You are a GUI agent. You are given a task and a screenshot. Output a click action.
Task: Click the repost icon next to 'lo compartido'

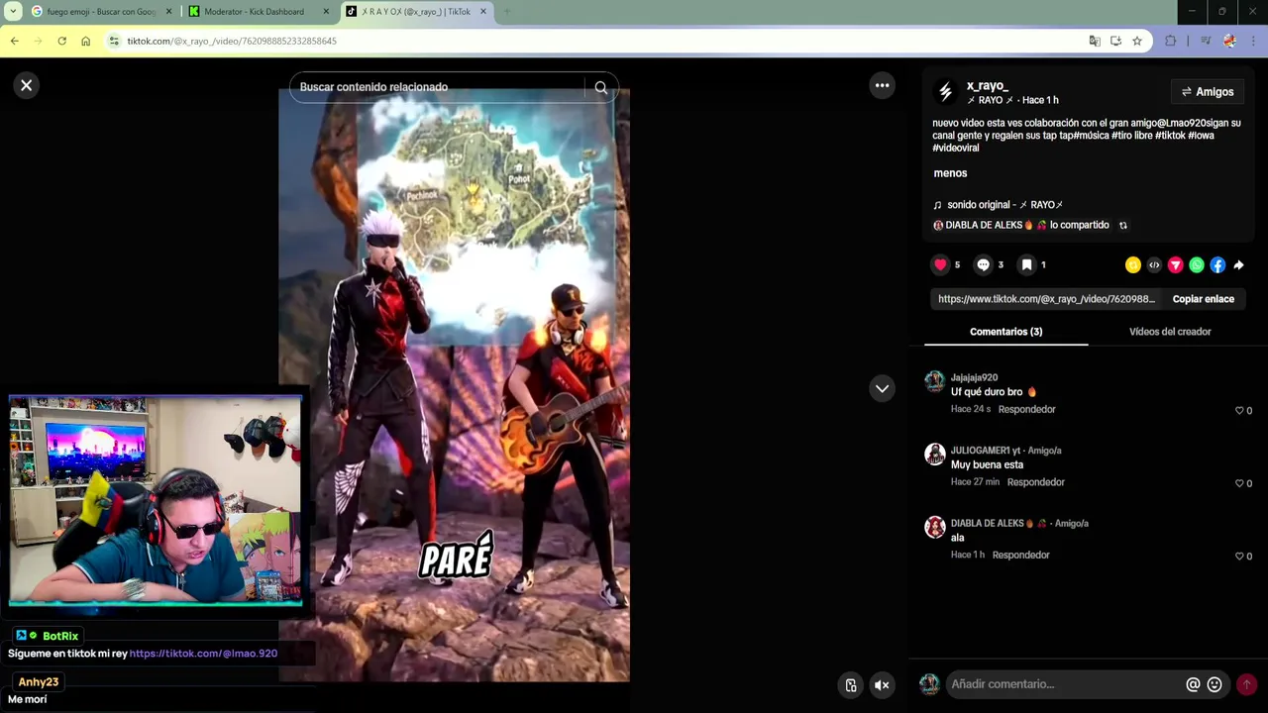click(1123, 226)
